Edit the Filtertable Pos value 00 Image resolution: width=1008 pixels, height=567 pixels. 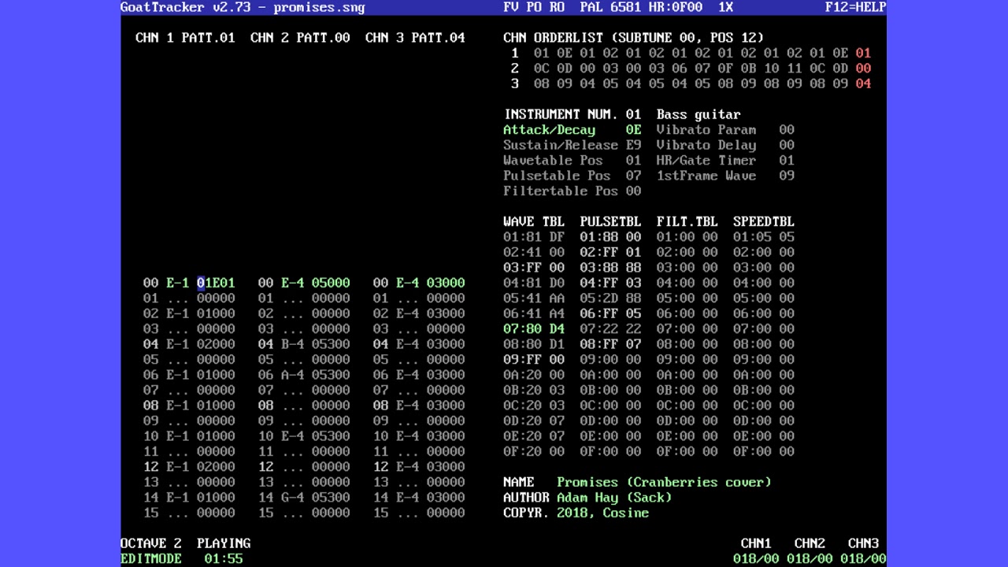tap(633, 191)
